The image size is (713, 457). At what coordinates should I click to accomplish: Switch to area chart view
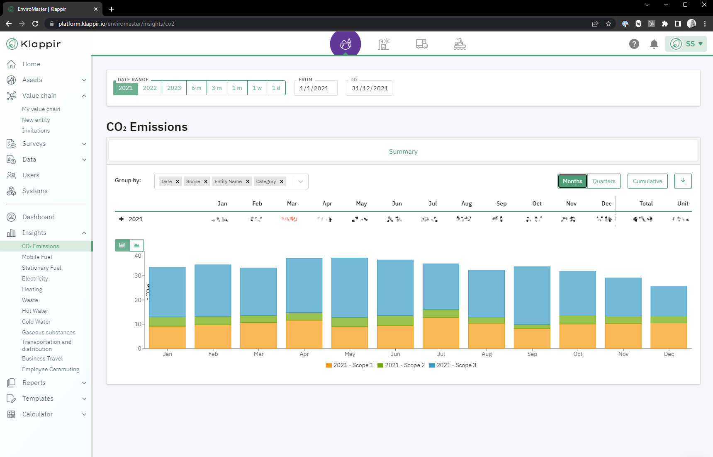136,245
